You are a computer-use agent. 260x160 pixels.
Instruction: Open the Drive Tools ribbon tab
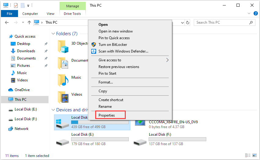[72, 14]
